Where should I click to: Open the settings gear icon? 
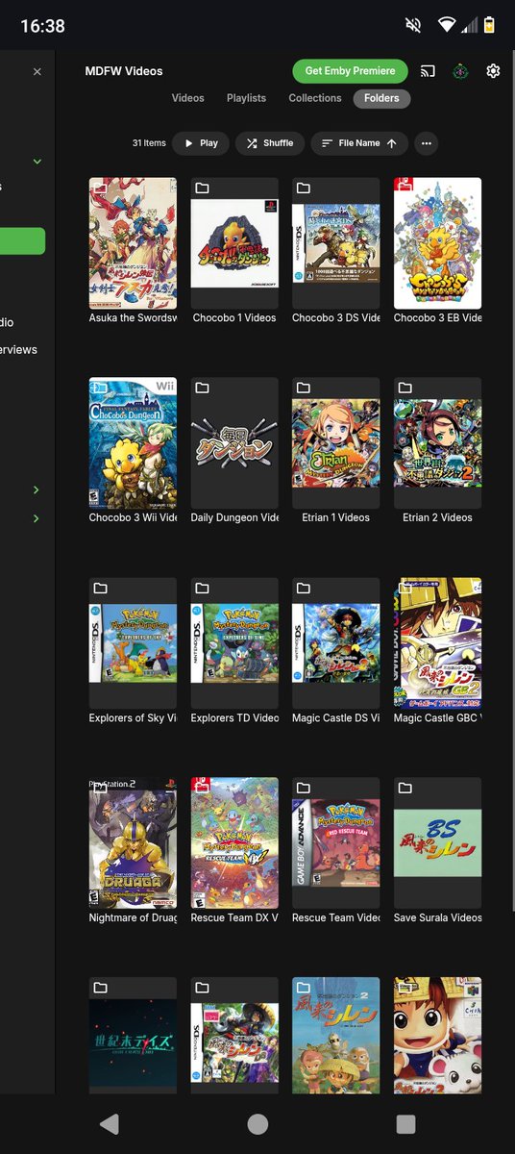click(493, 71)
